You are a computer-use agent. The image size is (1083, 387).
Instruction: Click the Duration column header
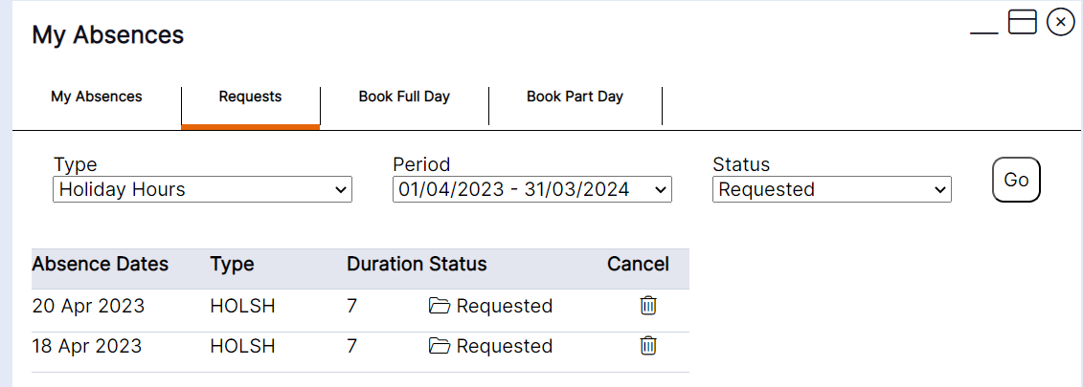click(385, 264)
